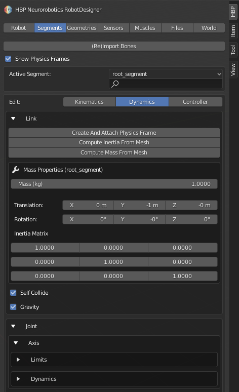Image resolution: width=239 pixels, height=392 pixels.
Task: Click the Mass (kg) slider field
Action: coord(114,184)
